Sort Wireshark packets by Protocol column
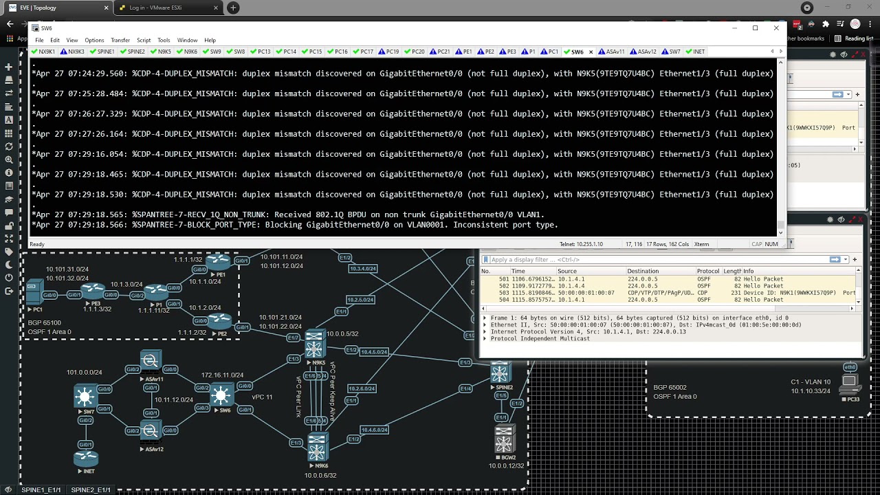Image resolution: width=880 pixels, height=495 pixels. pos(708,272)
